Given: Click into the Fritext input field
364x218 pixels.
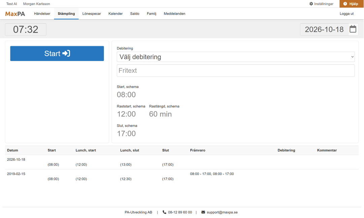Looking at the screenshot, I should tap(236, 71).
